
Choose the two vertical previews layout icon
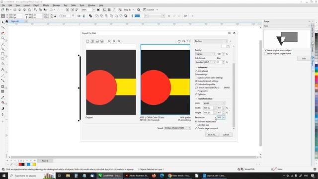point(92,41)
